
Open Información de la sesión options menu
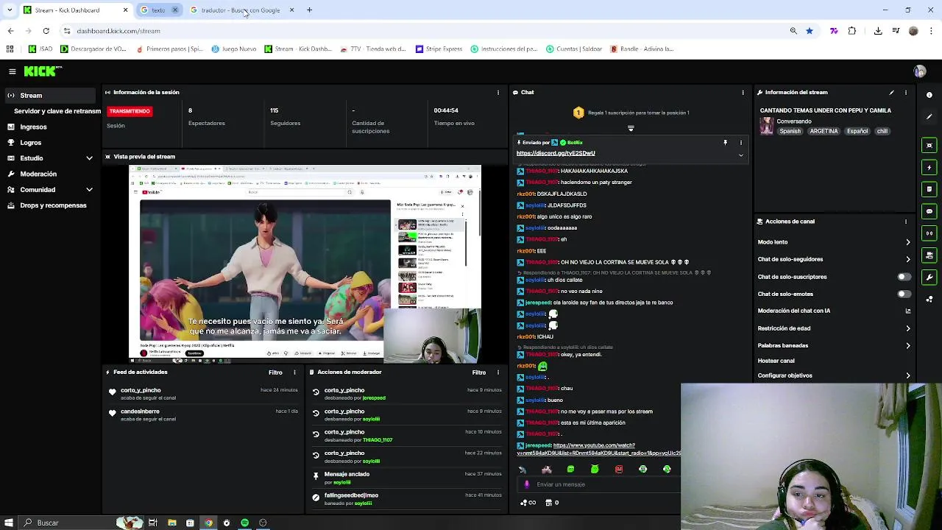(x=498, y=93)
